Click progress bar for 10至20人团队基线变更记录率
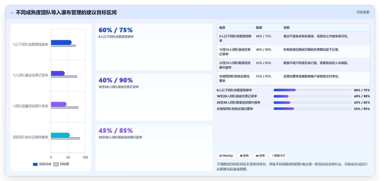This screenshot has width=380, height=181. click(x=313, y=96)
